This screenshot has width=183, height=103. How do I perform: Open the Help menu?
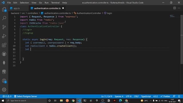click(x=65, y=3)
